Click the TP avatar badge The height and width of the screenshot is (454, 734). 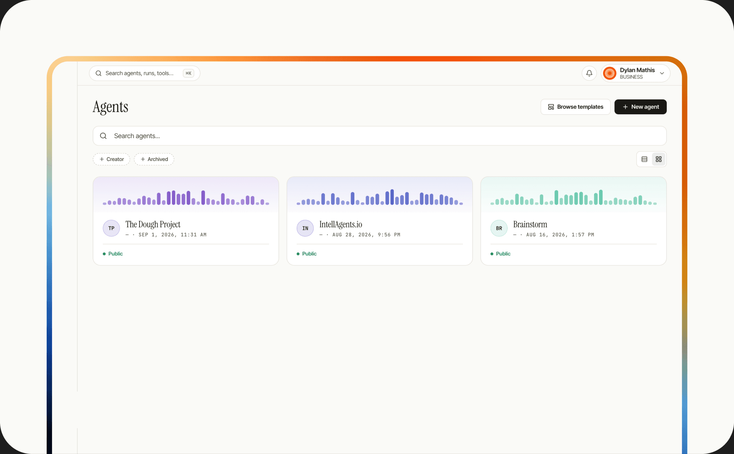111,228
